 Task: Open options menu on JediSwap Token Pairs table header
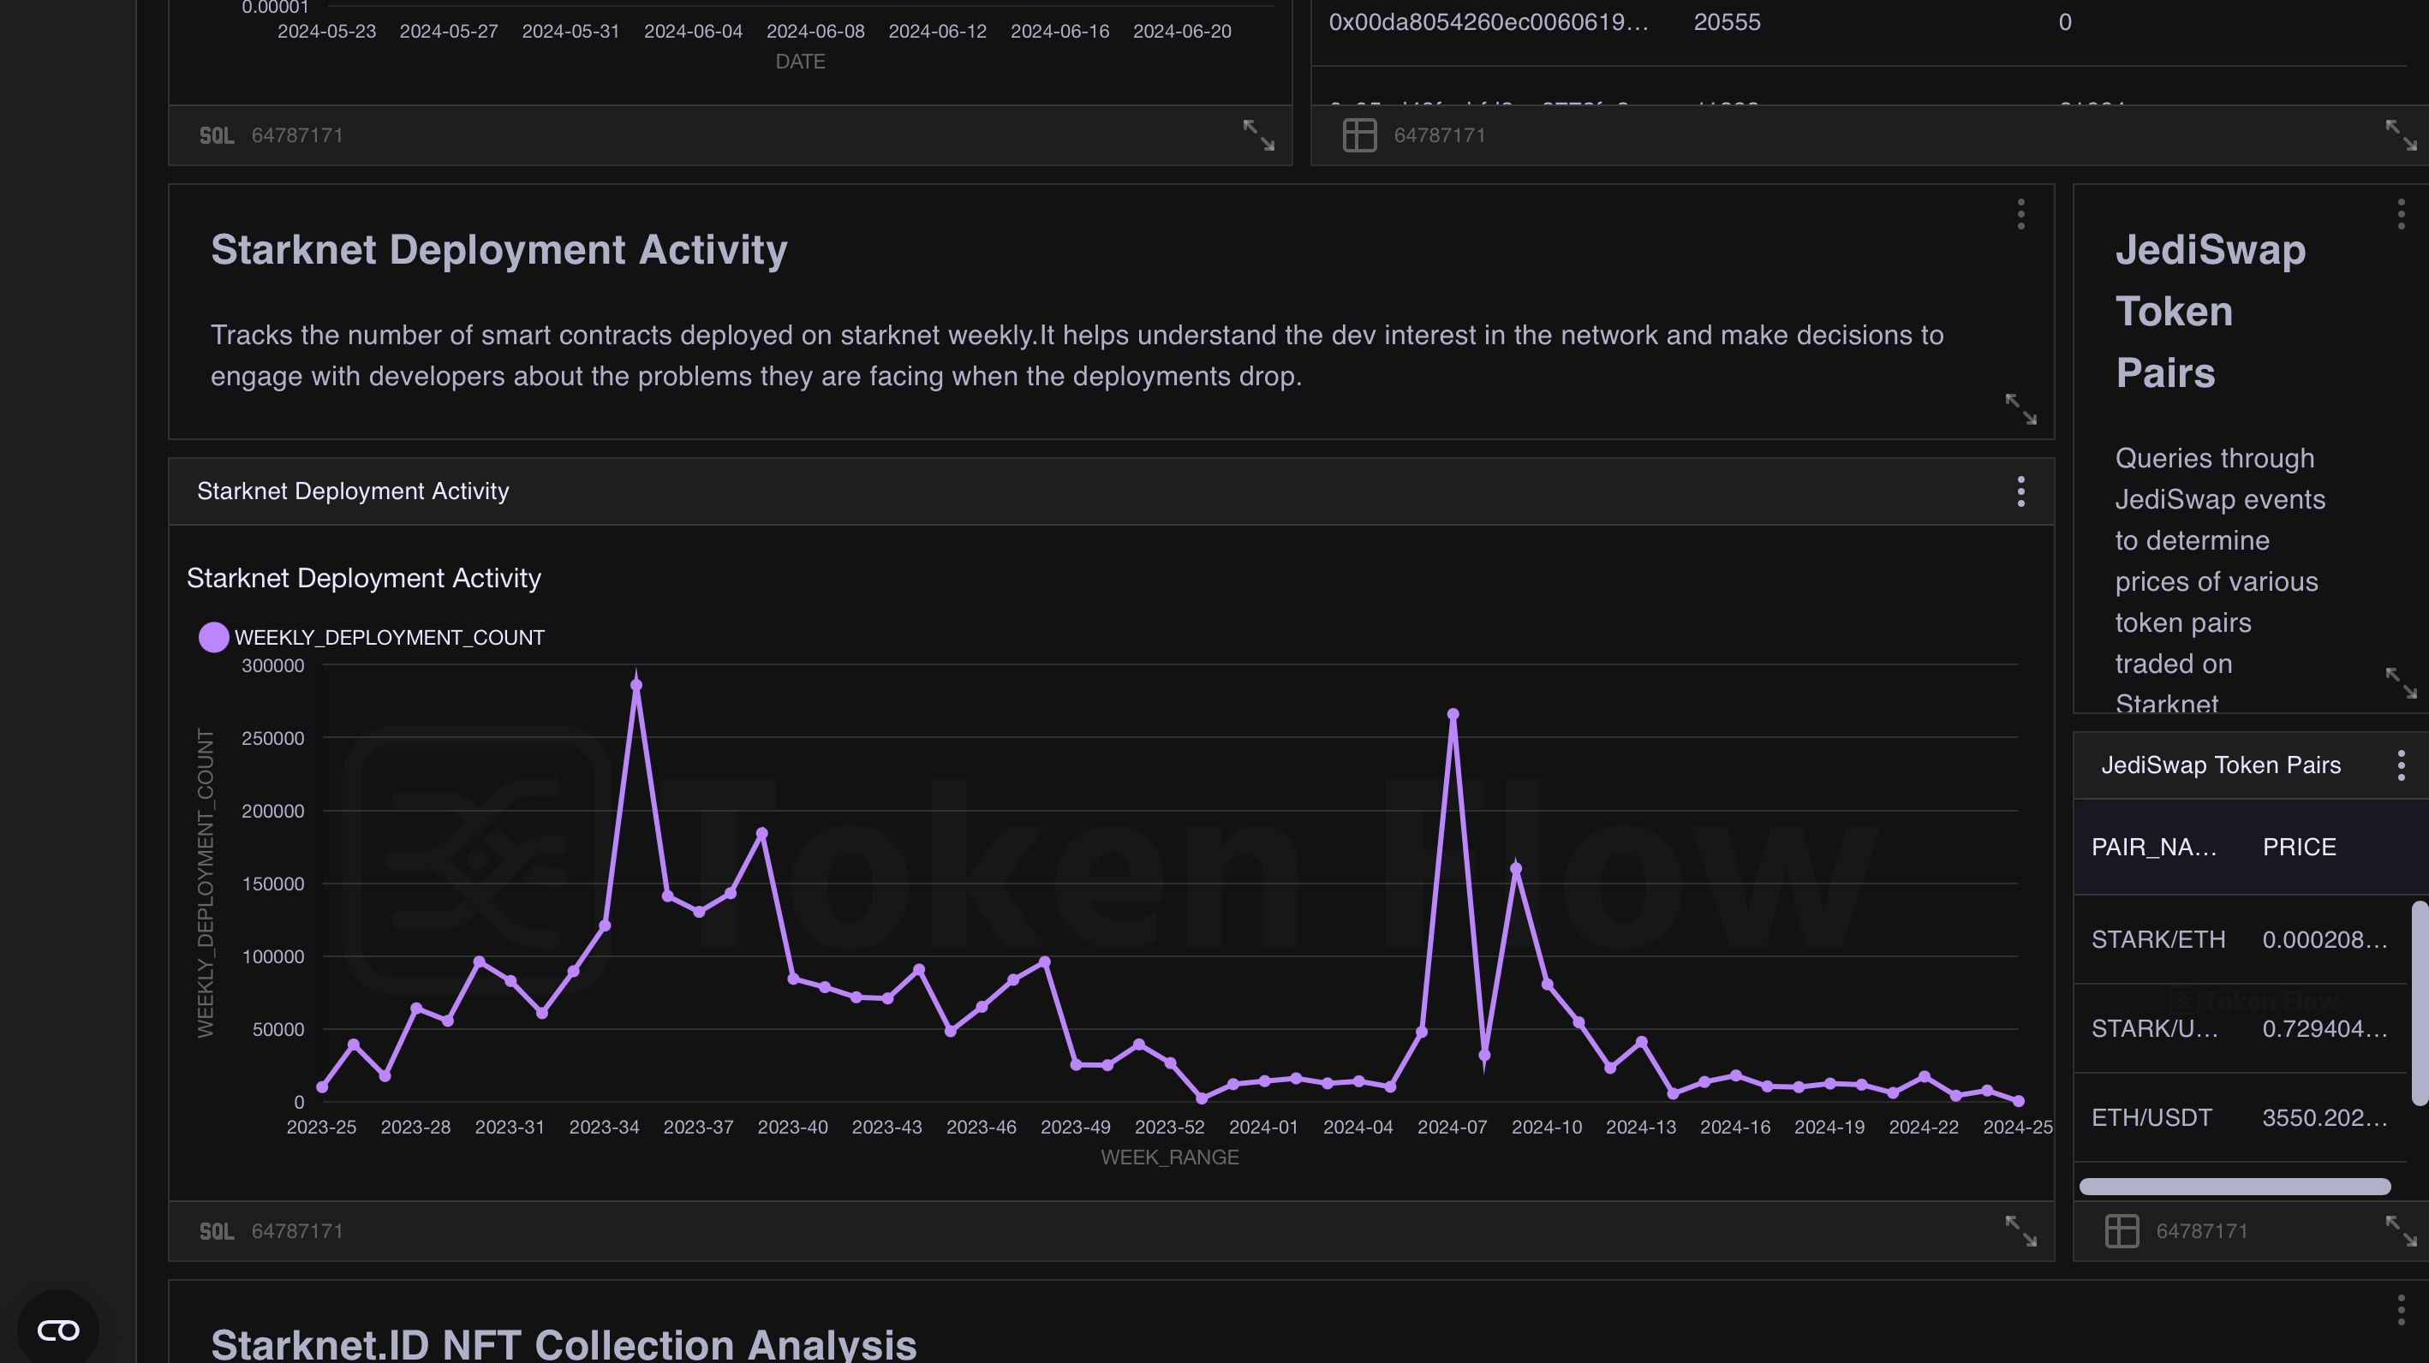[2401, 765]
